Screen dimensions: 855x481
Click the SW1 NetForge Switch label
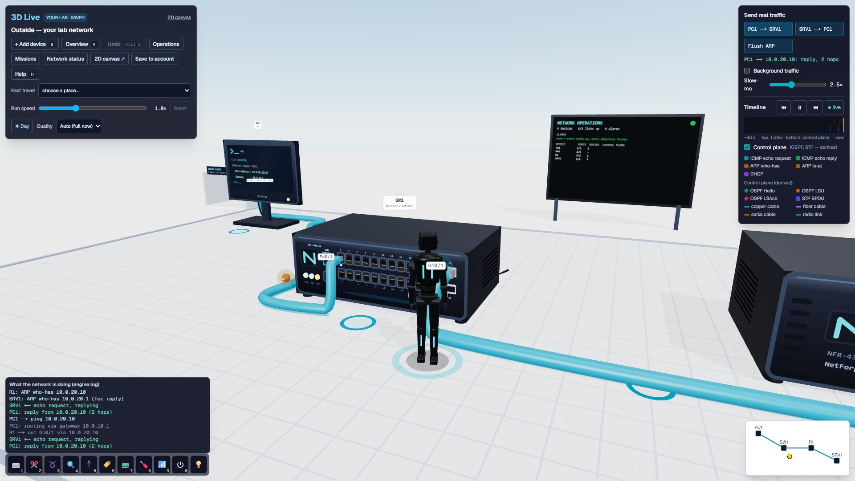(x=399, y=203)
